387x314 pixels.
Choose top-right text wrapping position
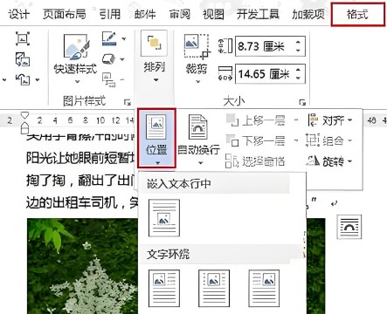[x=264, y=289]
